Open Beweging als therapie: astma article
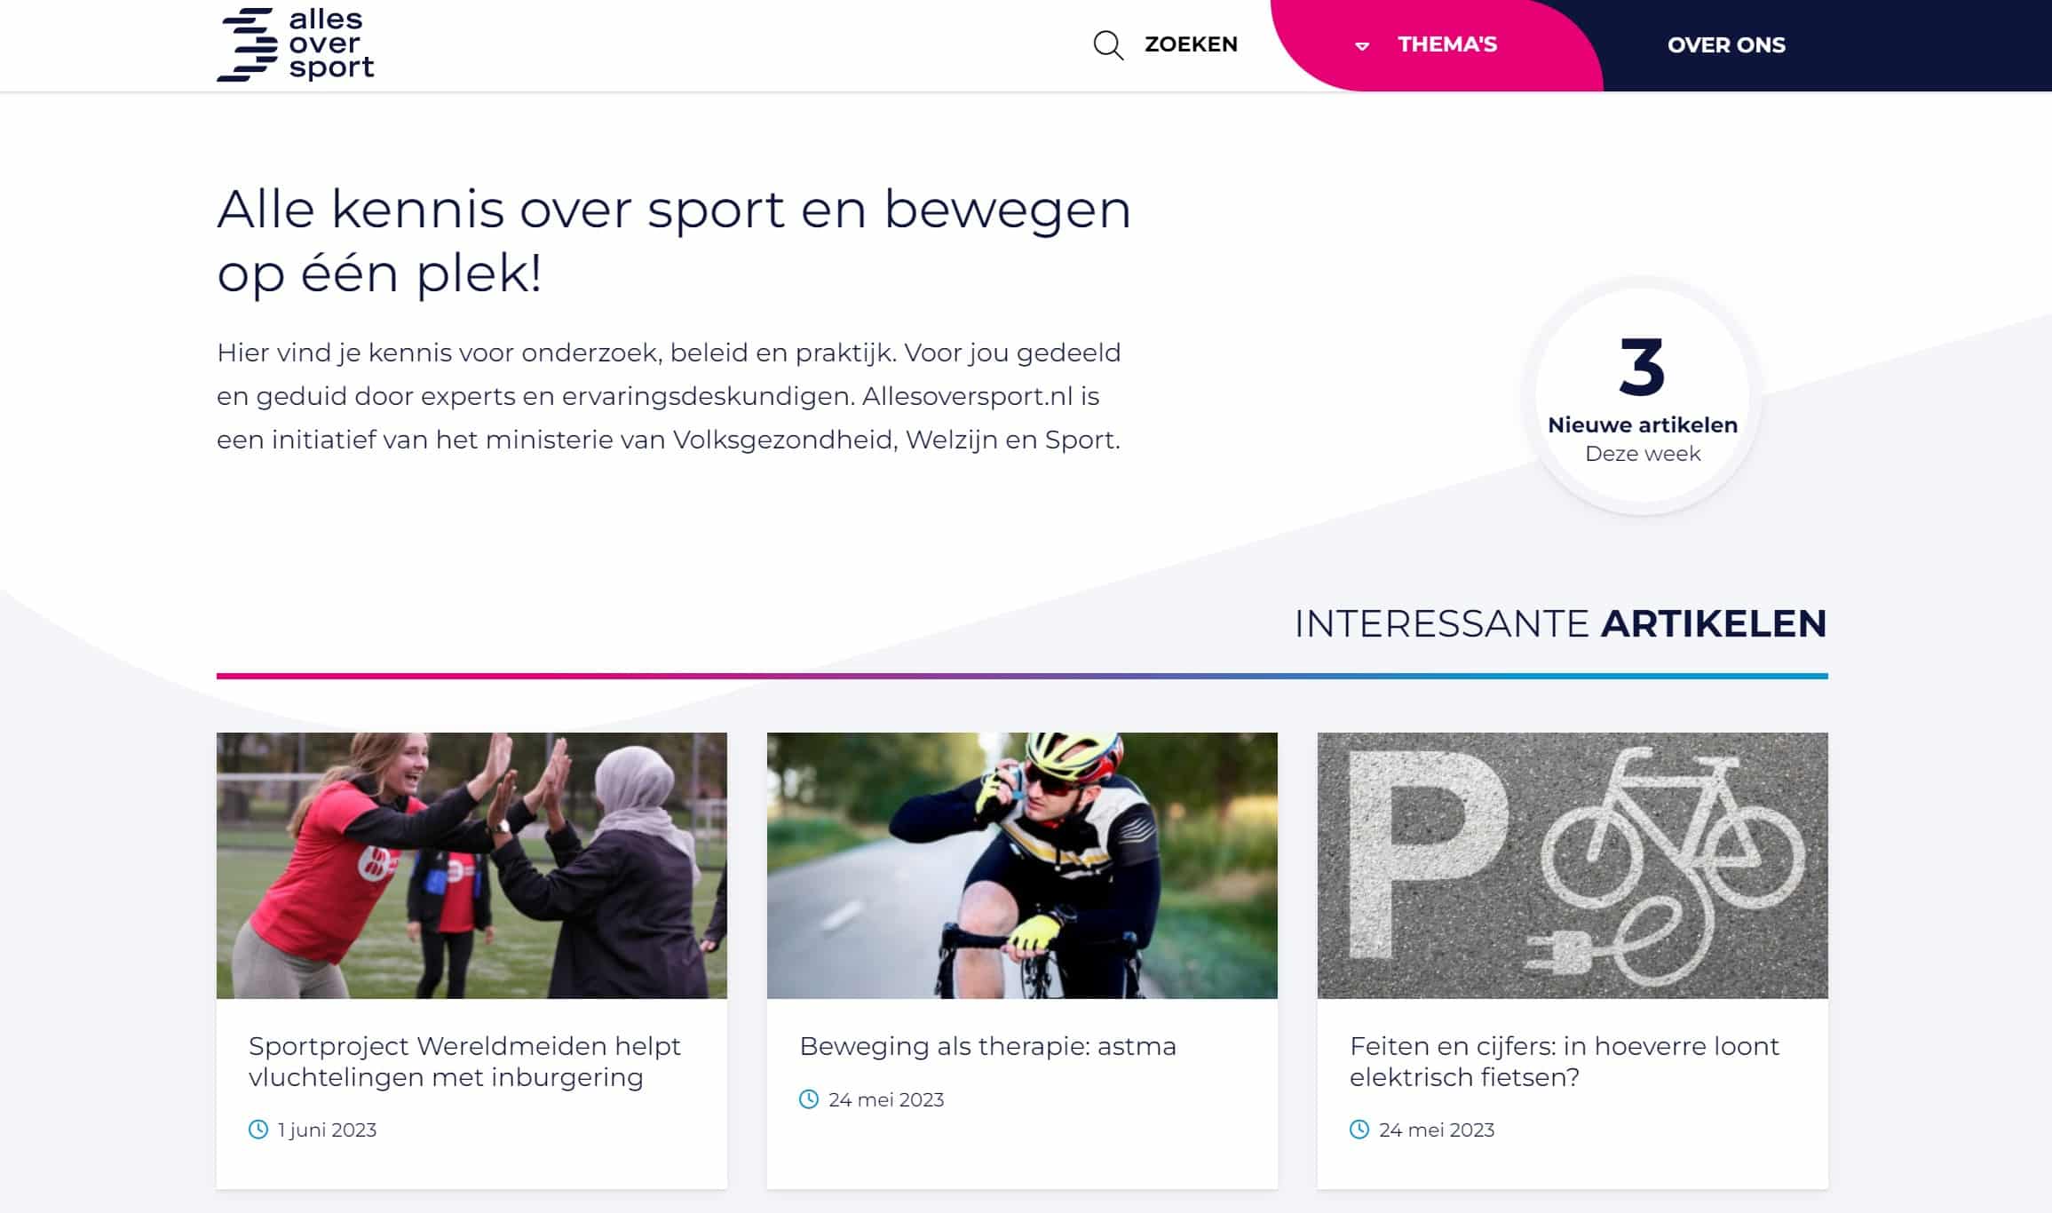The height and width of the screenshot is (1213, 2052). coord(987,1046)
